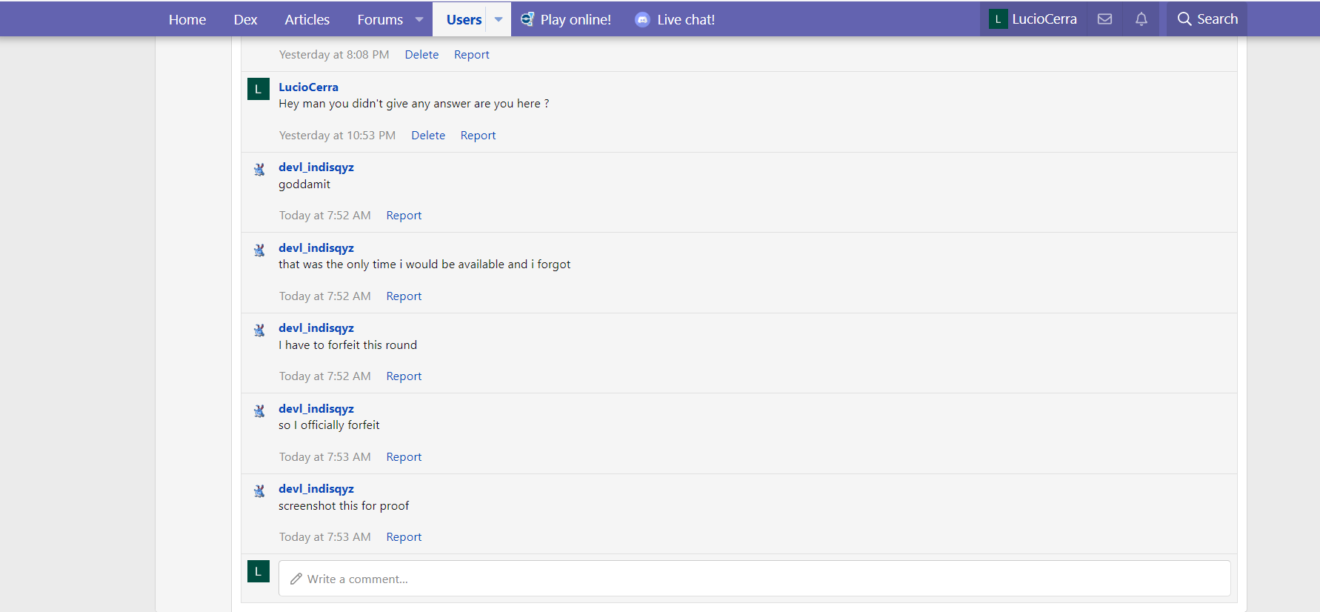Click LucioCerra's avatar beside 'Hey man' comment

coord(258,89)
